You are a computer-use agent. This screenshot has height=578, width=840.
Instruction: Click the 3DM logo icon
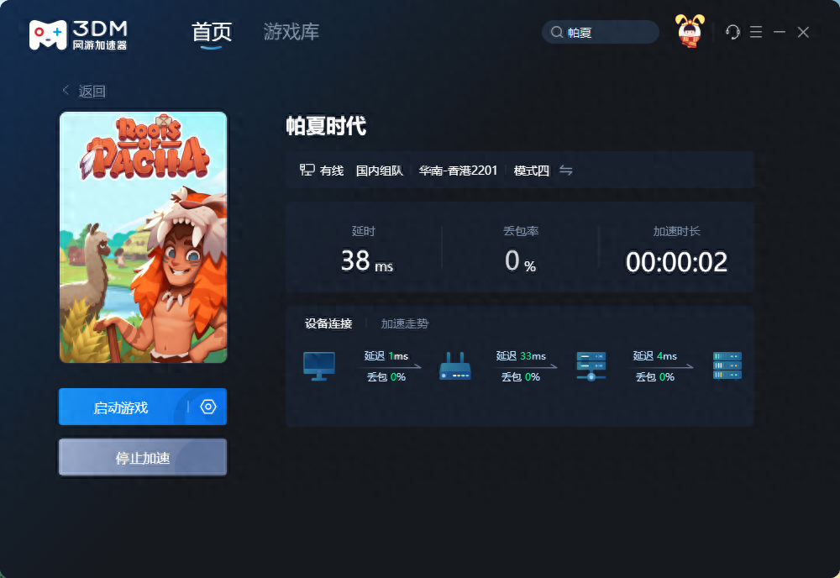(46, 34)
